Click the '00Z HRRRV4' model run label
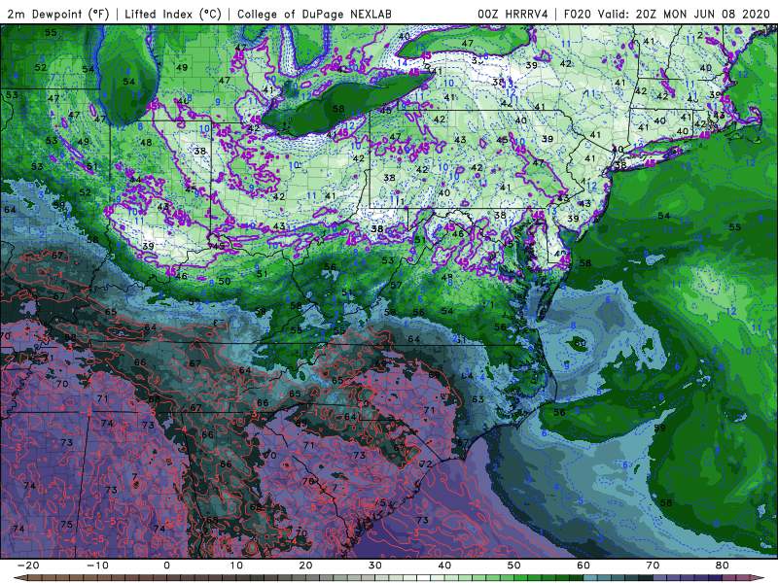778x583 pixels. (x=513, y=15)
